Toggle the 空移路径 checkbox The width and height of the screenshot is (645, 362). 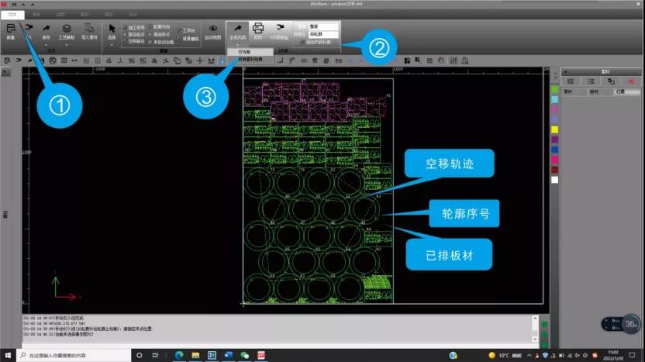click(125, 41)
